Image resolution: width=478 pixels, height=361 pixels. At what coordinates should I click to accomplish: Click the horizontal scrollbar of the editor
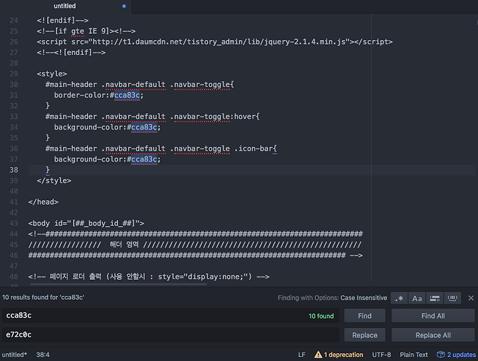coord(118,284)
